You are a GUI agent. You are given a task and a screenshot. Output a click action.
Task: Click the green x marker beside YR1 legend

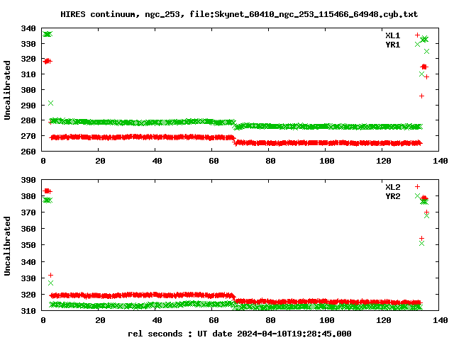(417, 44)
